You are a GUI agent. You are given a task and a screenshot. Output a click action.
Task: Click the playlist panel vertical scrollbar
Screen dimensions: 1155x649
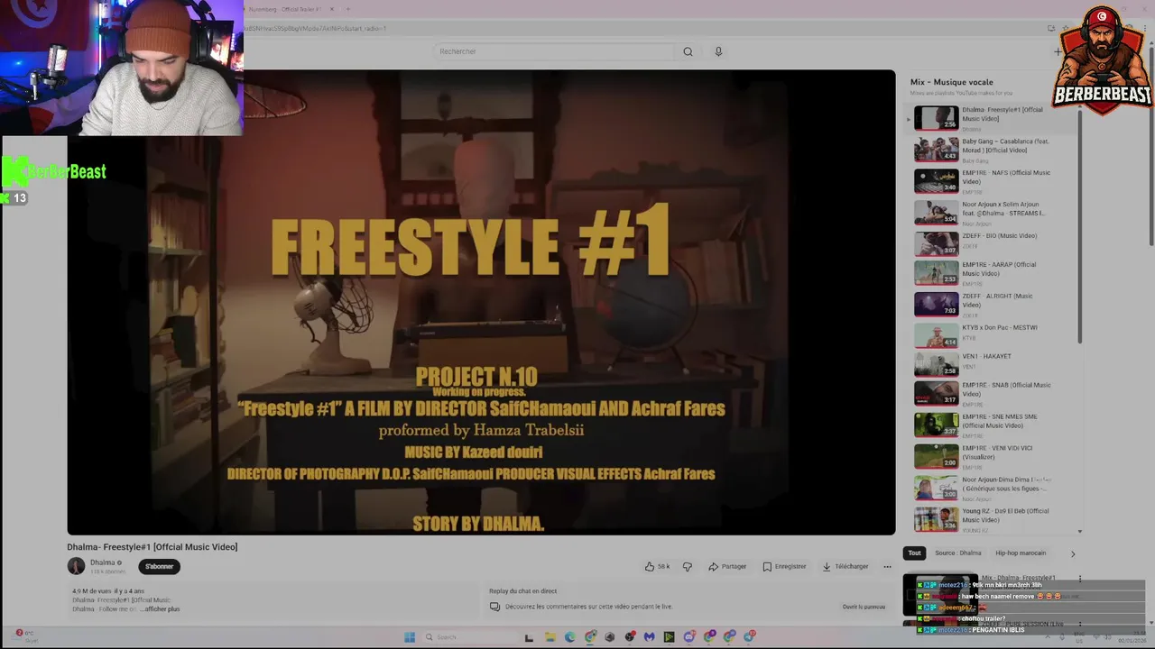click(1080, 225)
